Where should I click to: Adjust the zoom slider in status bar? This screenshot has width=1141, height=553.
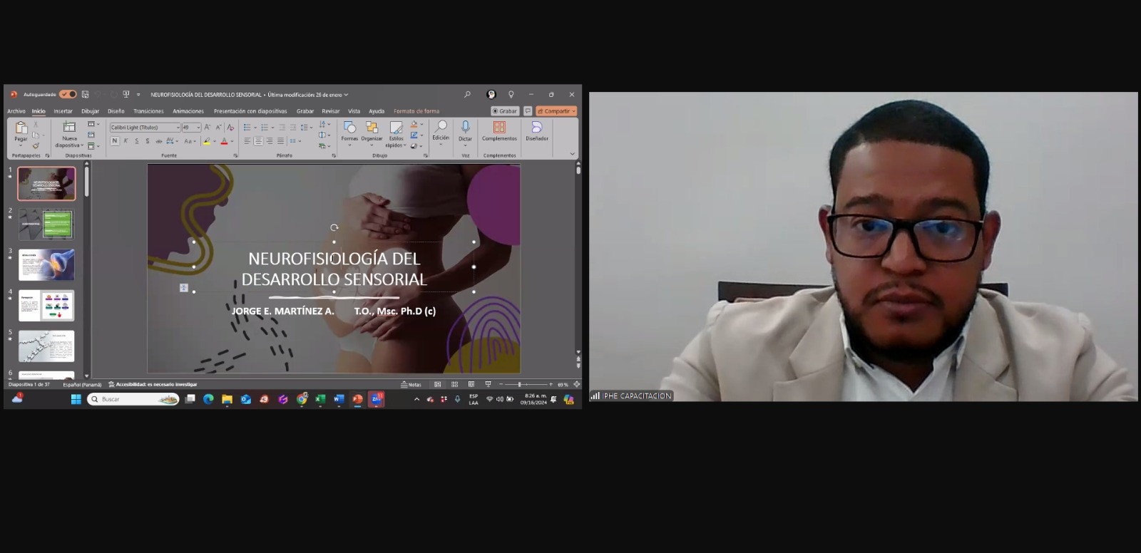coord(519,384)
